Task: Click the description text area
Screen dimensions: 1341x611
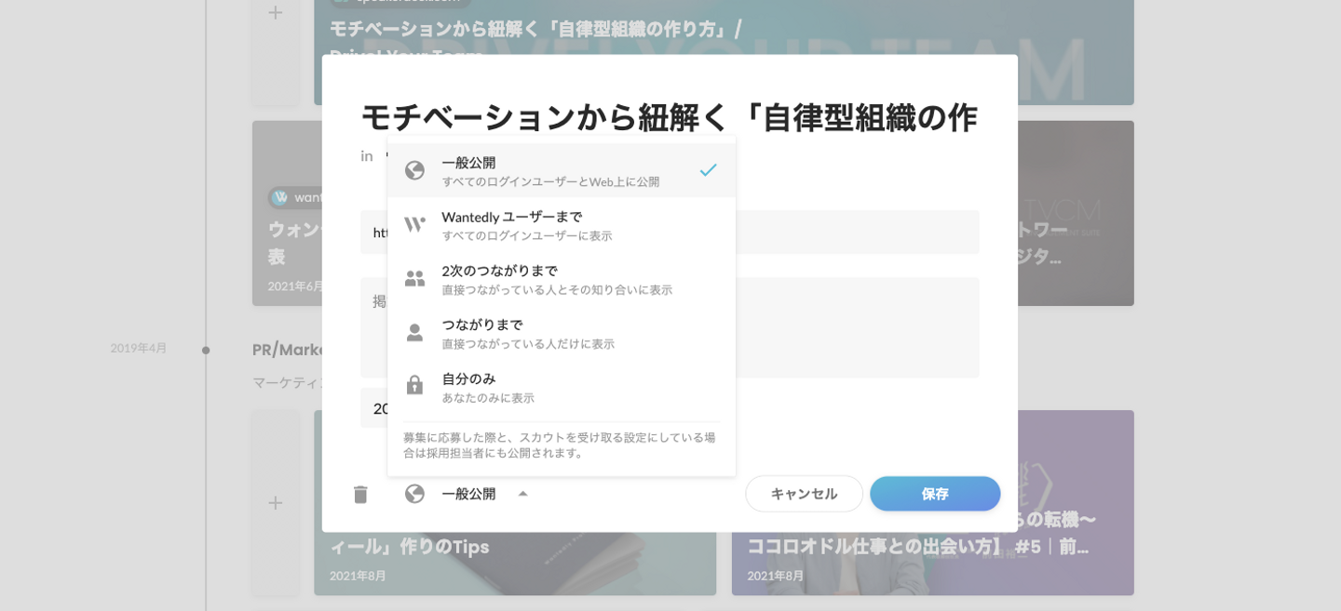Action: (670, 327)
